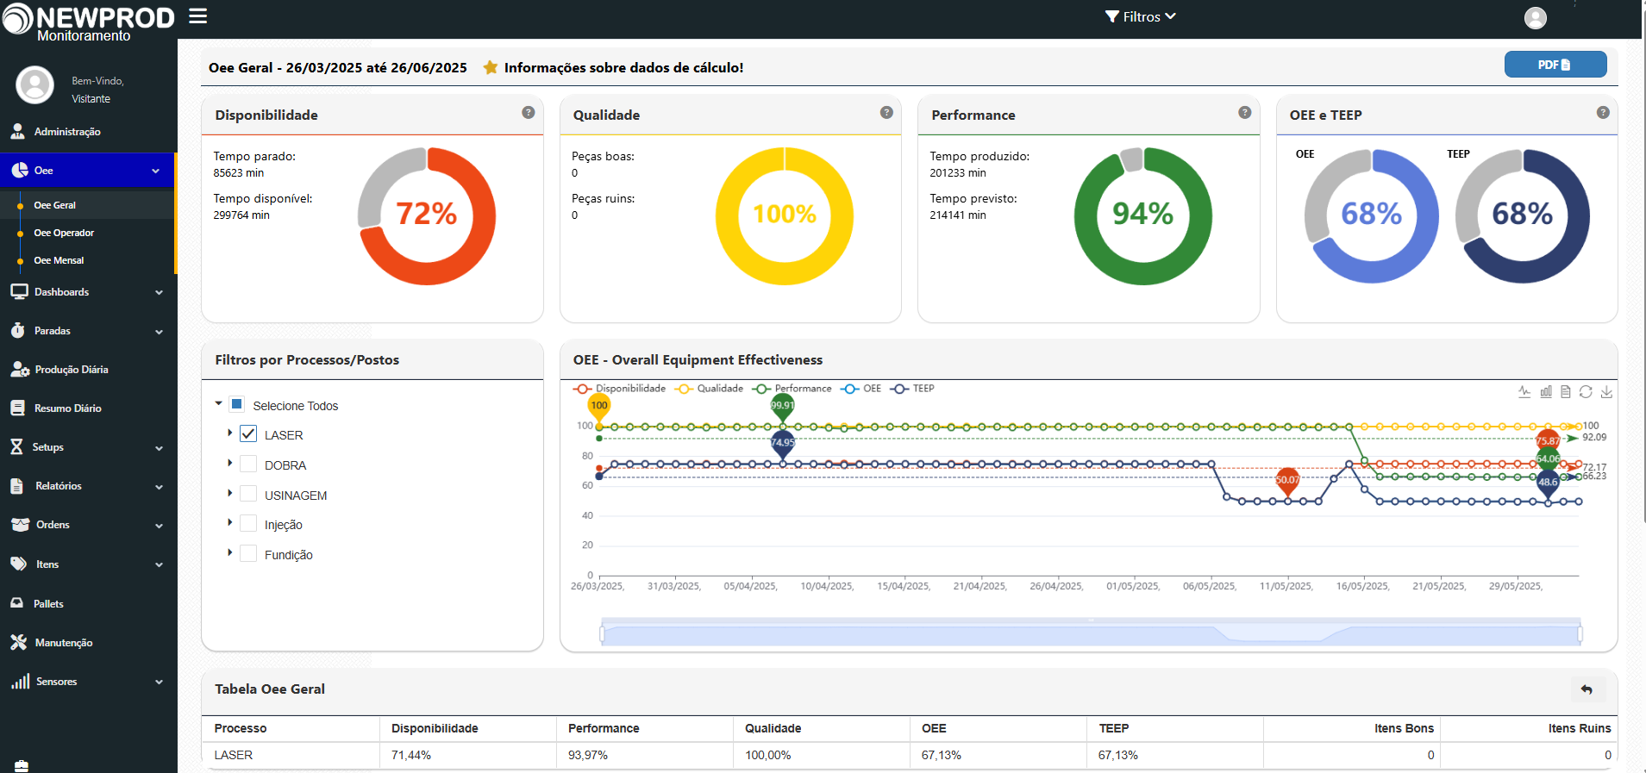Viewport: 1646px width, 773px height.
Task: Click the chart data zoom slider bar
Action: 1090,635
